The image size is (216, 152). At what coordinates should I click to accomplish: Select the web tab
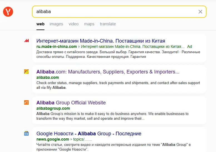40,24
